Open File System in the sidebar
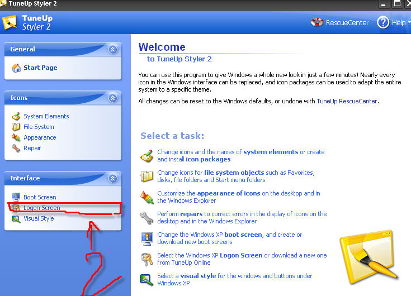This screenshot has width=411, height=296. point(39,127)
